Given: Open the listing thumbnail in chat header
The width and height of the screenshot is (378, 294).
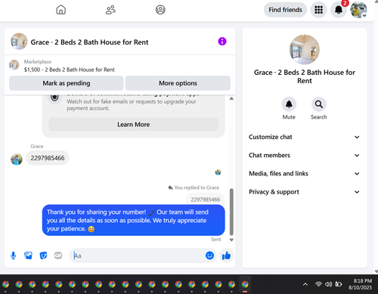Looking at the screenshot, I should [19, 42].
